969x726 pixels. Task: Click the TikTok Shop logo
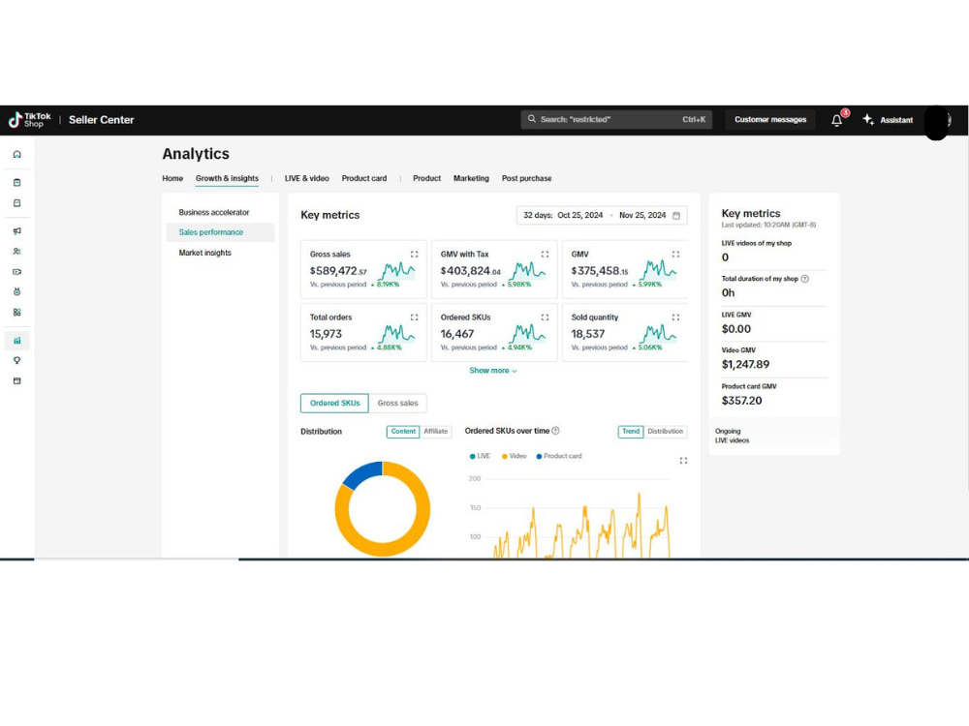click(30, 120)
